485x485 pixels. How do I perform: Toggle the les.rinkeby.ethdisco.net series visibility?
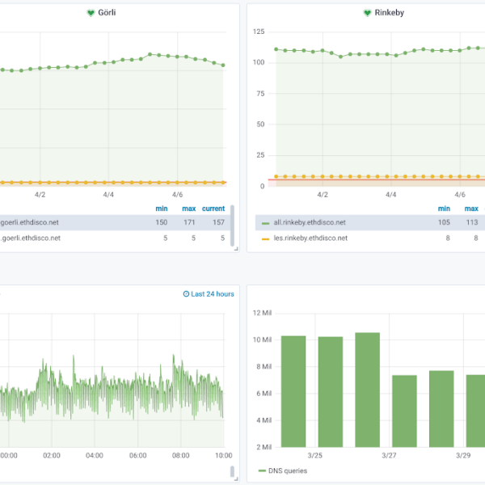(x=310, y=238)
